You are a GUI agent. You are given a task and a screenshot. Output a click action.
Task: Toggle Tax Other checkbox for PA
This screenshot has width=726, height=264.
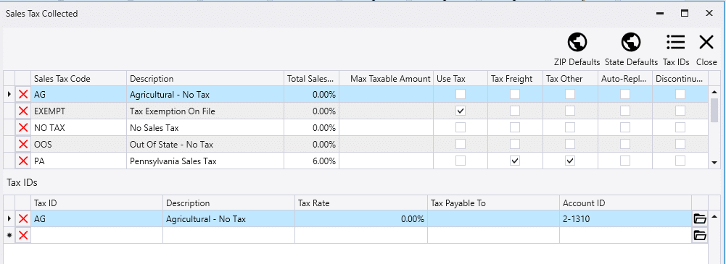[570, 161]
